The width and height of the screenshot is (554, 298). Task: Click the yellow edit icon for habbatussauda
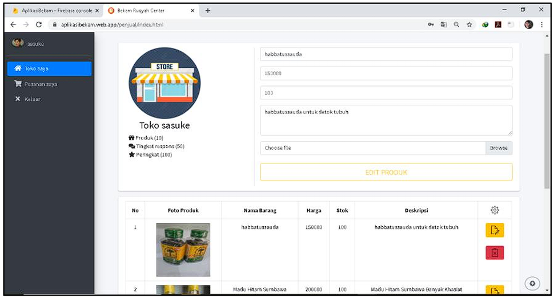pos(495,230)
